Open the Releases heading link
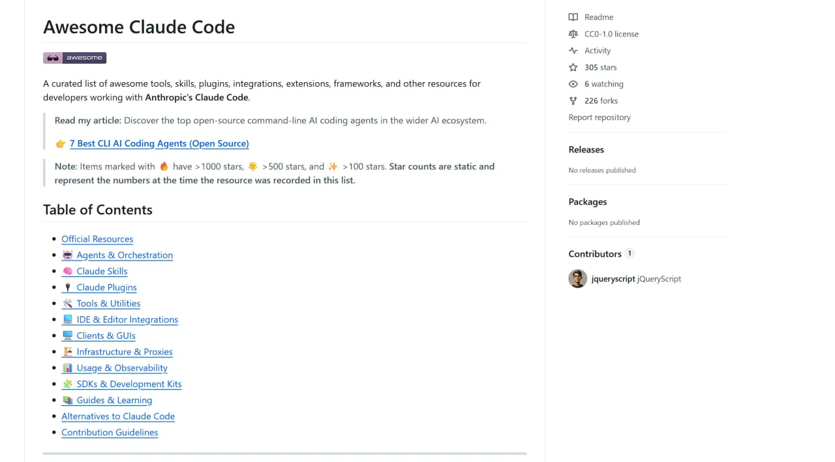 click(x=586, y=149)
